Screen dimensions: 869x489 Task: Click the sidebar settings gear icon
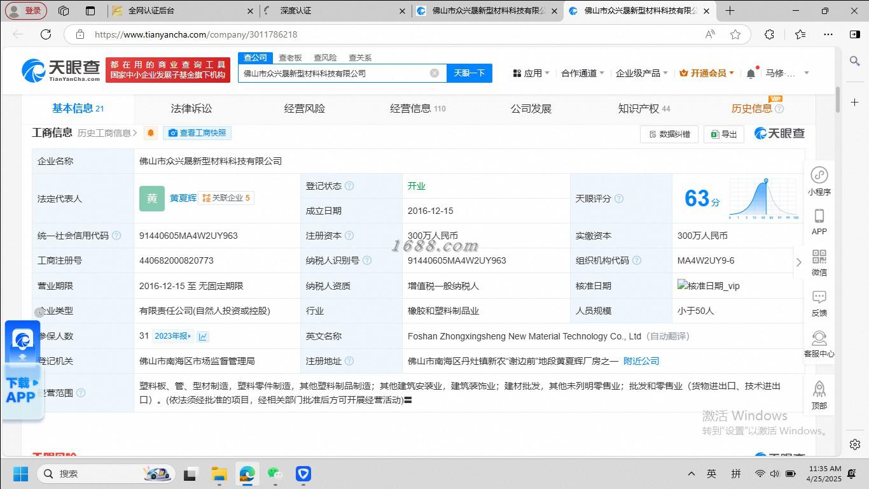tap(855, 444)
